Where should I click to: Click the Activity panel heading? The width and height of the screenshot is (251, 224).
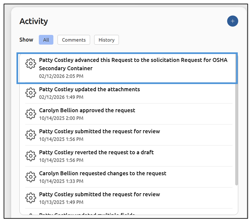(34, 21)
